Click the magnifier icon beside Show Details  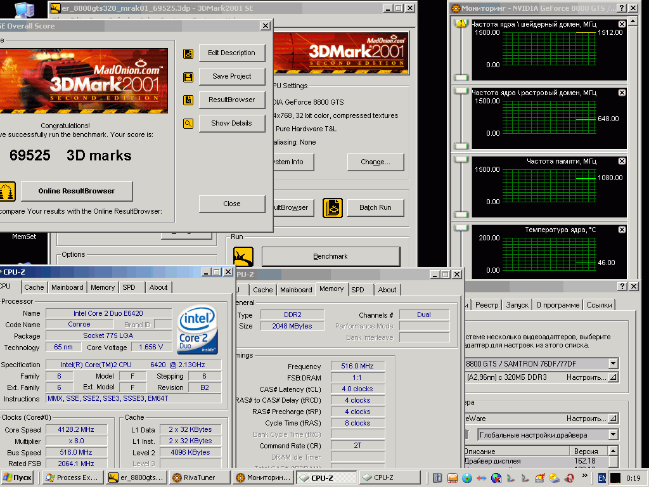pos(188,124)
